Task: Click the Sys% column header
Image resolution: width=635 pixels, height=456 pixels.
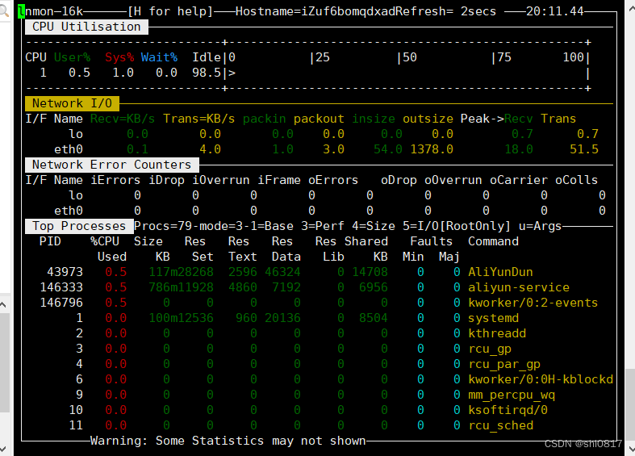Action: 119,57
